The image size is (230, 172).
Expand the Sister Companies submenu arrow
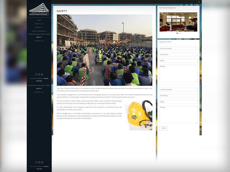pos(47,31)
